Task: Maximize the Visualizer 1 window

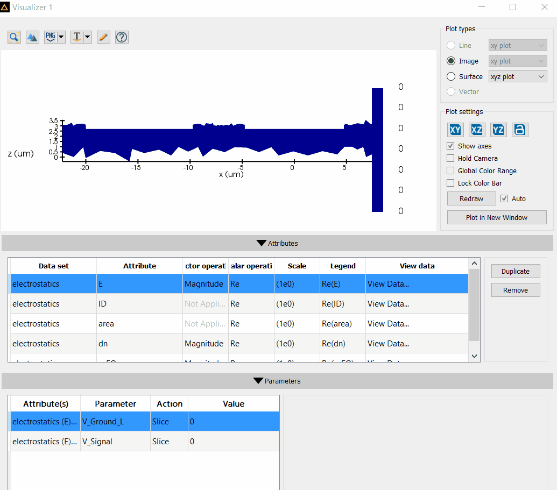Action: coord(512,7)
